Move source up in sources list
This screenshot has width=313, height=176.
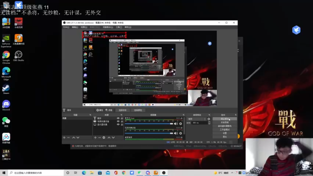[109, 138]
